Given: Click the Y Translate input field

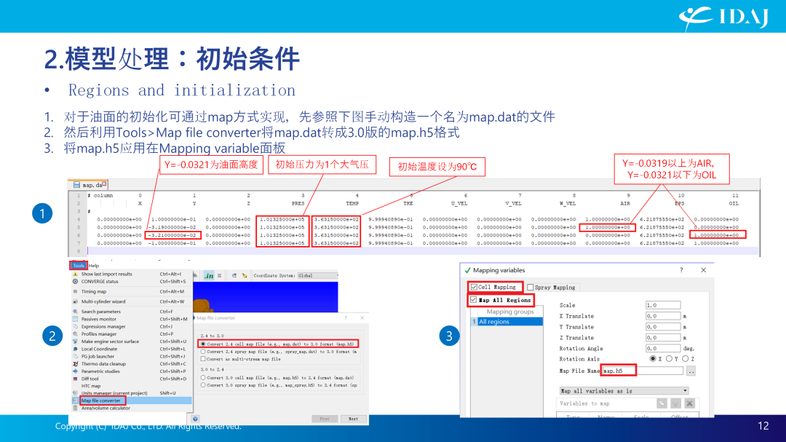Looking at the screenshot, I should tap(663, 327).
